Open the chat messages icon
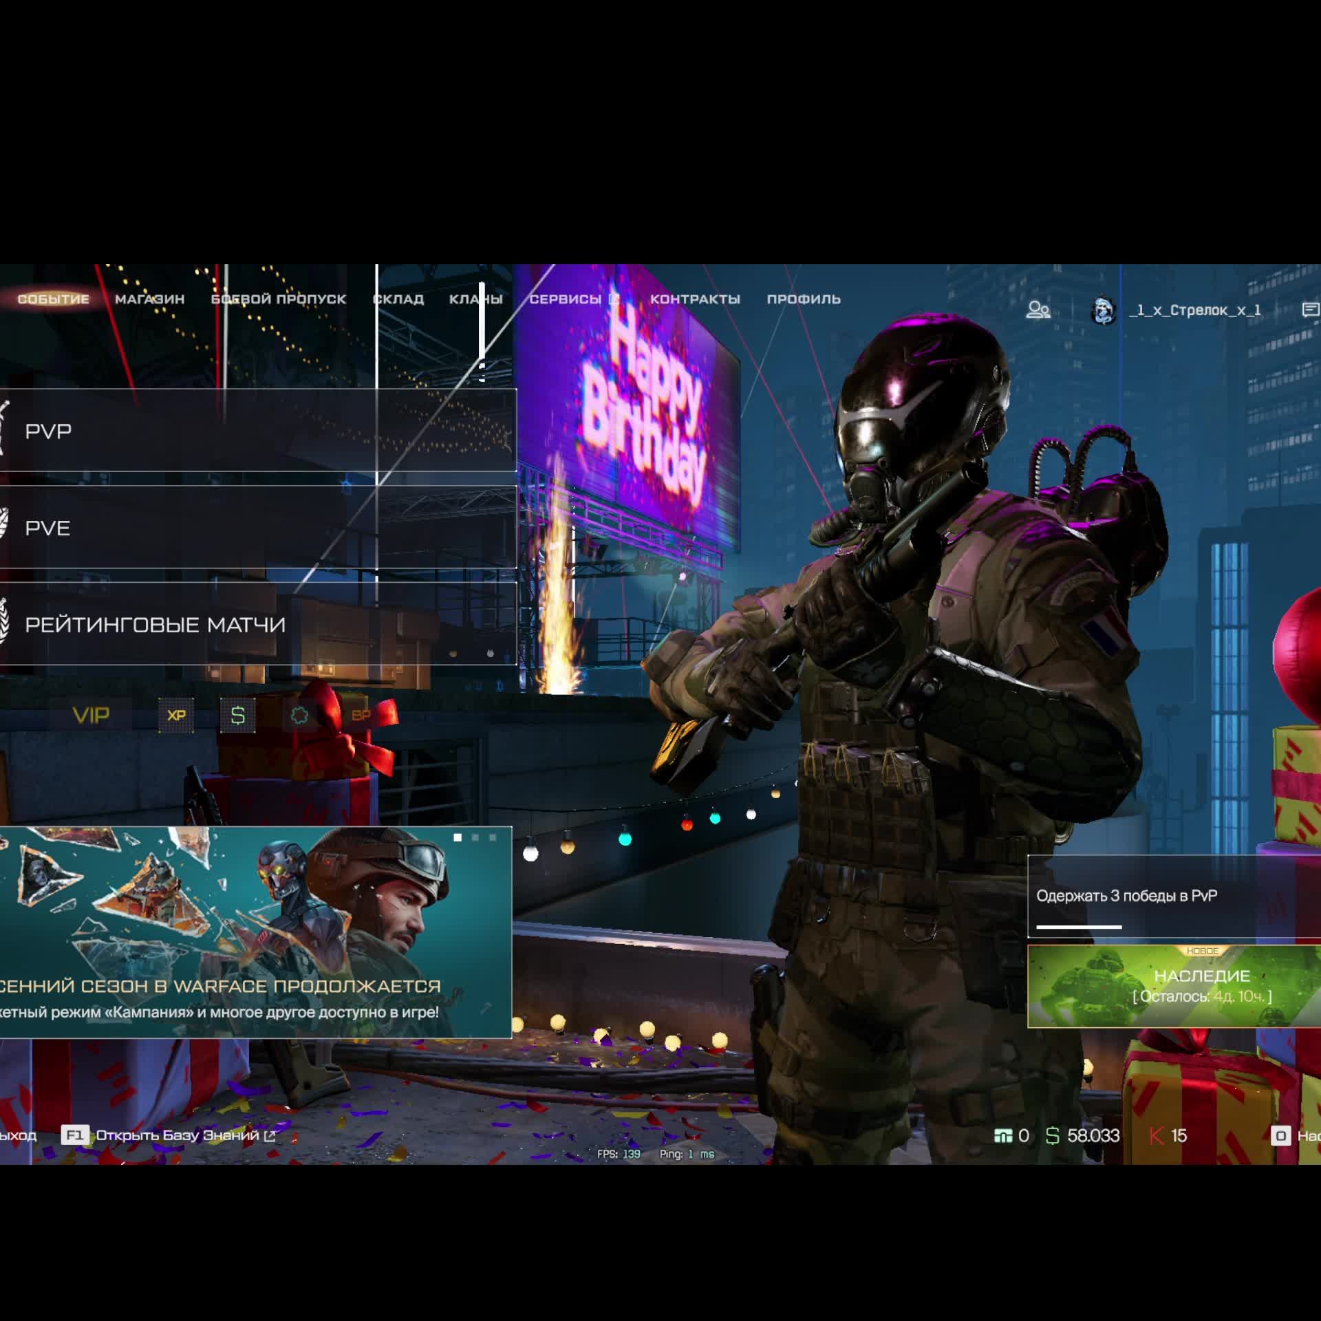The image size is (1321, 1321). (1310, 310)
